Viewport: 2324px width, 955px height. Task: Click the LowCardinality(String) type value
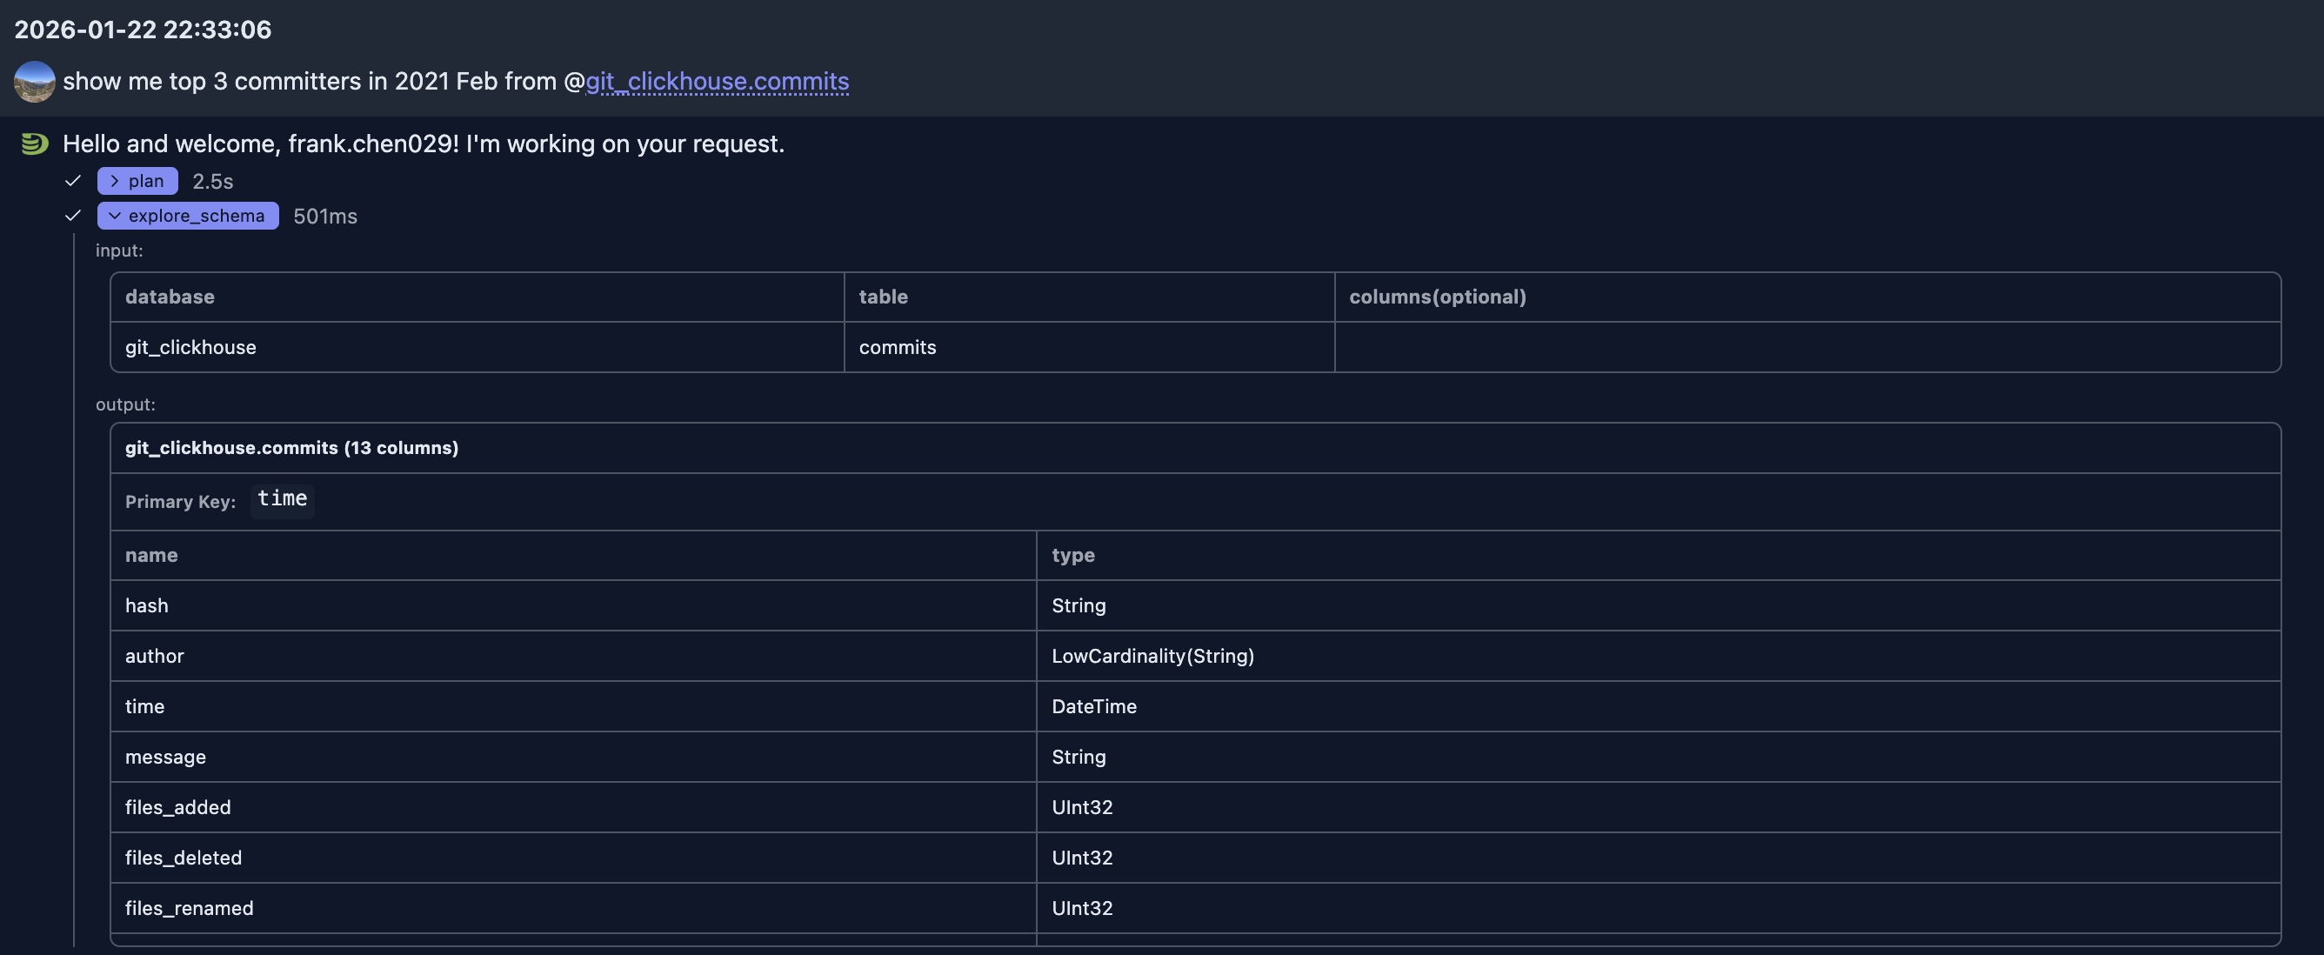[1153, 656]
